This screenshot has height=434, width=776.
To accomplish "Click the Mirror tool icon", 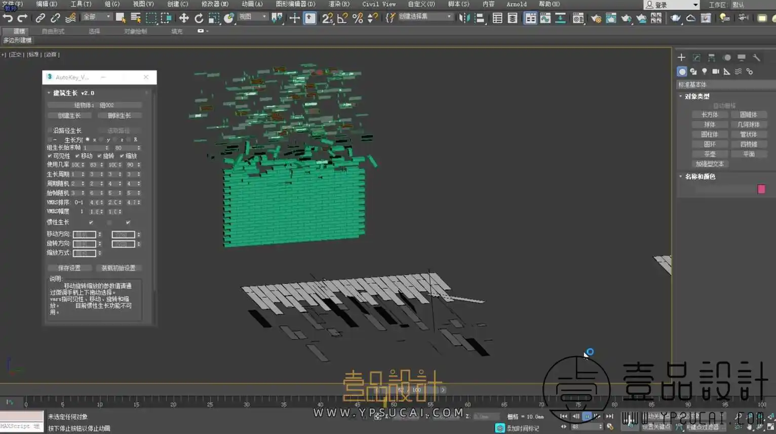I will pyautogui.click(x=464, y=18).
